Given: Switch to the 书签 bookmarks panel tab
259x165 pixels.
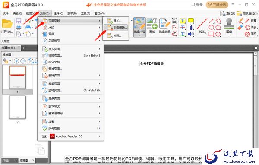Looking at the screenshot, I should tap(9, 160).
